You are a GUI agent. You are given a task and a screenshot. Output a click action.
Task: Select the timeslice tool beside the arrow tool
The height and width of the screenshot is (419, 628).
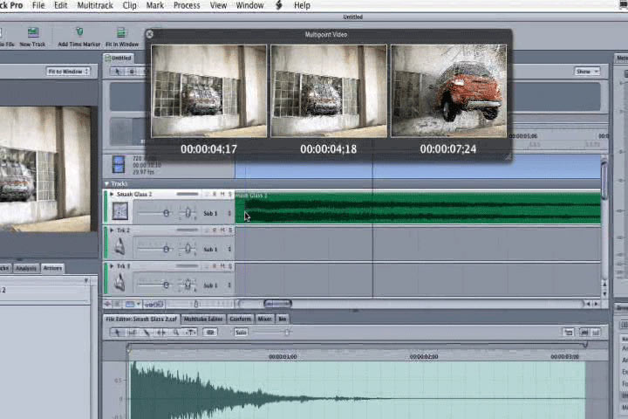tap(132, 72)
